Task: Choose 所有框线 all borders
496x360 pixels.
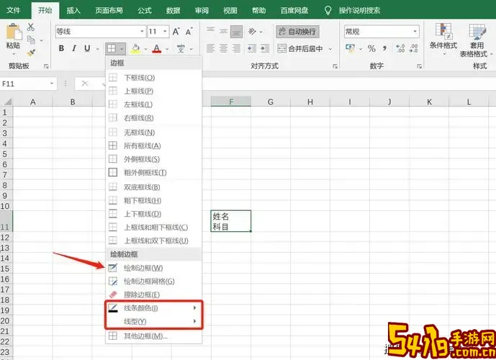Action: tap(153, 145)
